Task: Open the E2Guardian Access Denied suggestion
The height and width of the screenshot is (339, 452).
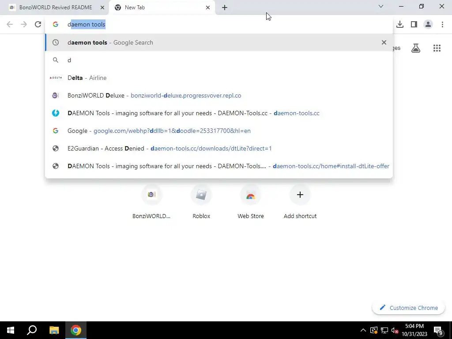Action: [219, 148]
